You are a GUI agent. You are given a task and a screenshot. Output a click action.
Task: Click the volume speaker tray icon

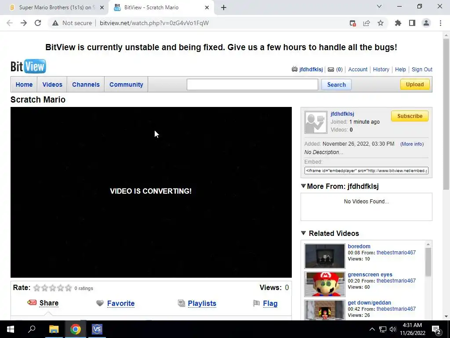pyautogui.click(x=393, y=329)
